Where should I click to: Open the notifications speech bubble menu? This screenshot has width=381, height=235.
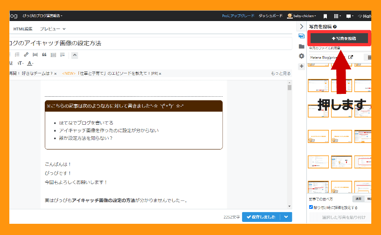coord(349,16)
